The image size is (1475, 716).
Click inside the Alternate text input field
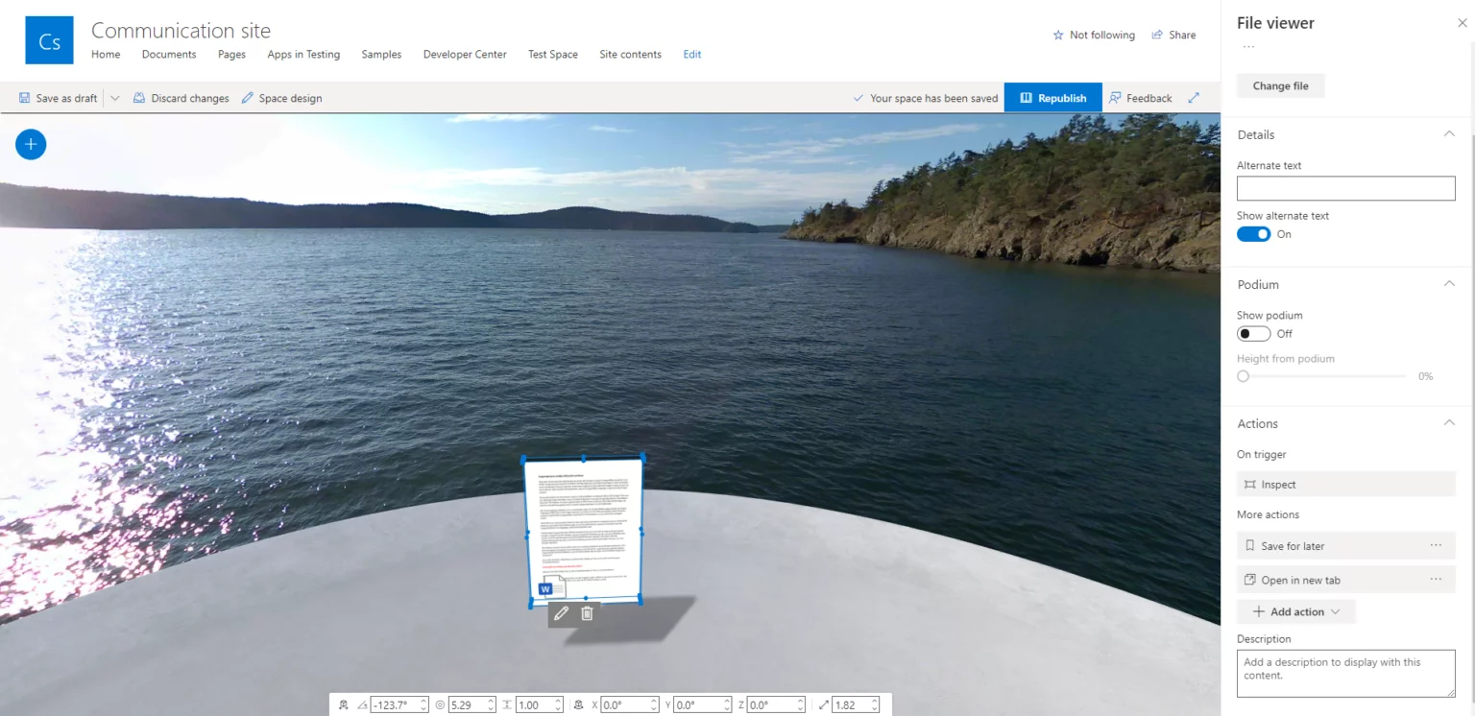pyautogui.click(x=1344, y=188)
